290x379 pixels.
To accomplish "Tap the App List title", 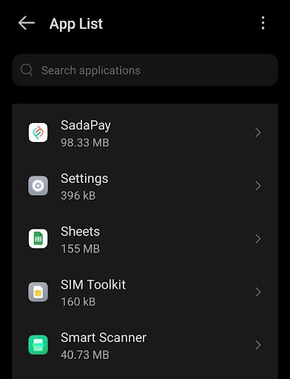I will 76,24.
